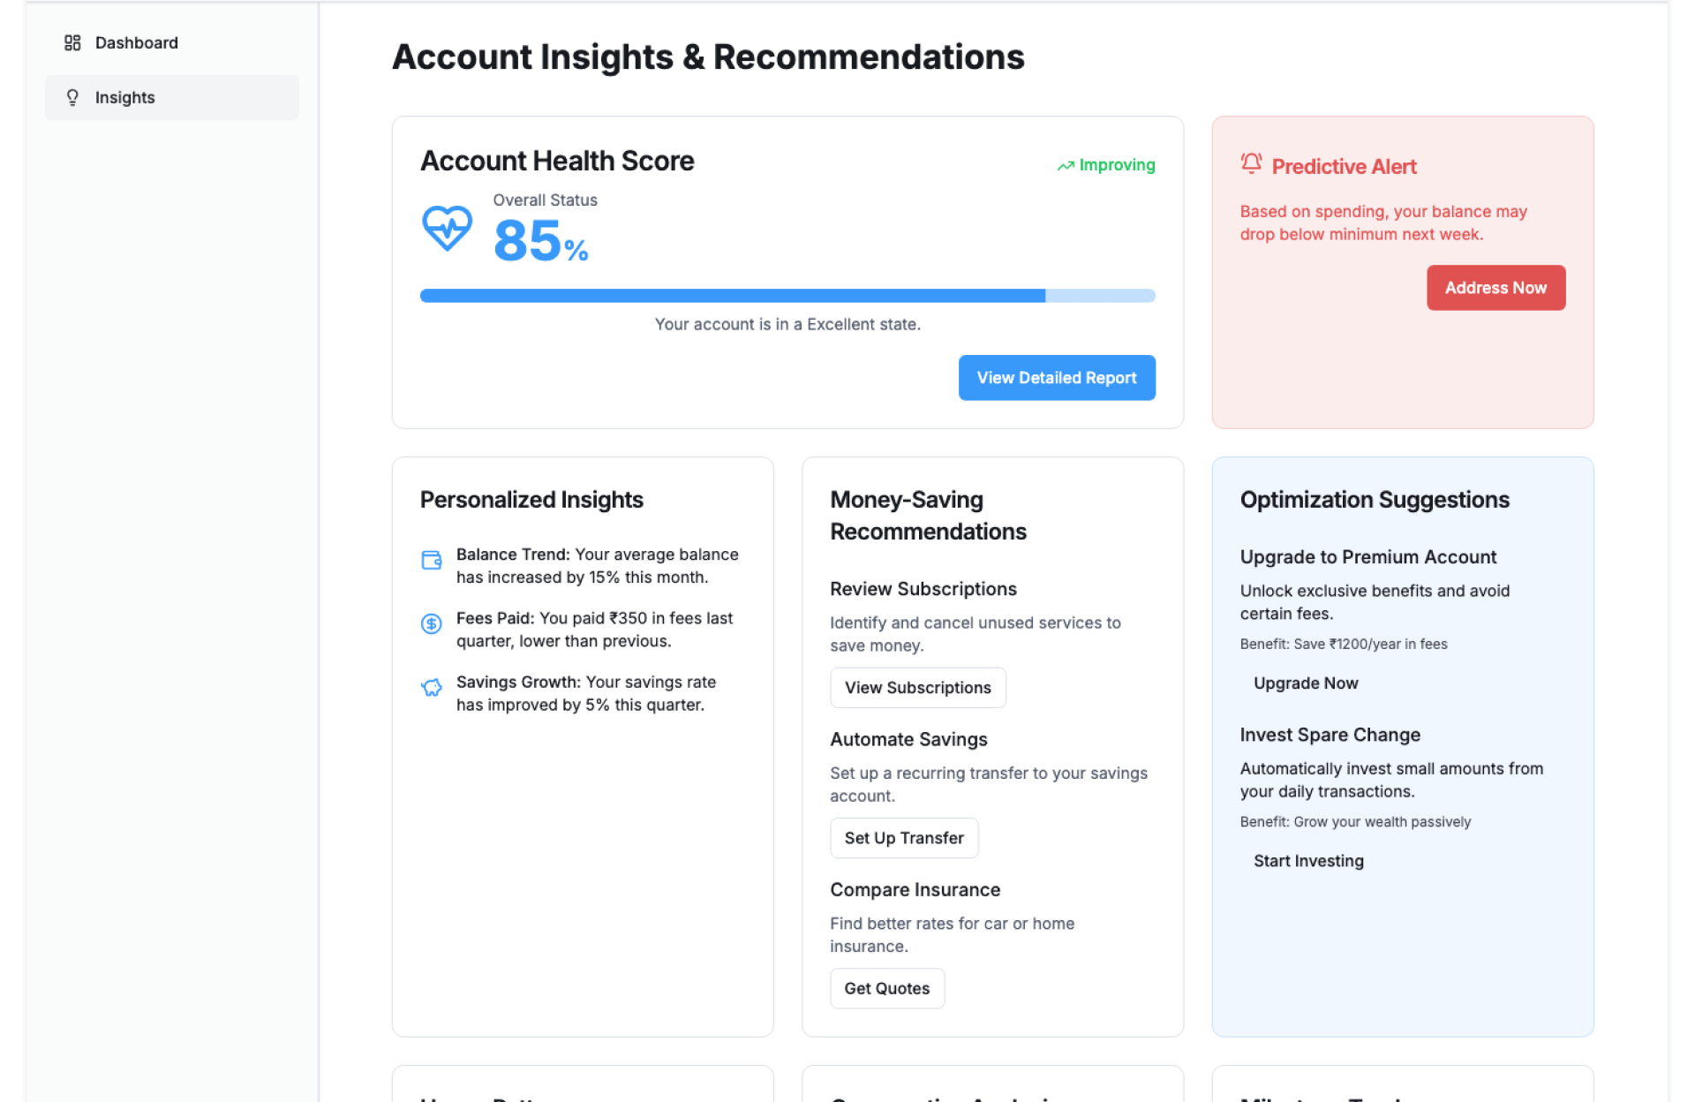Click the Balance Trend wallet icon

click(x=432, y=560)
